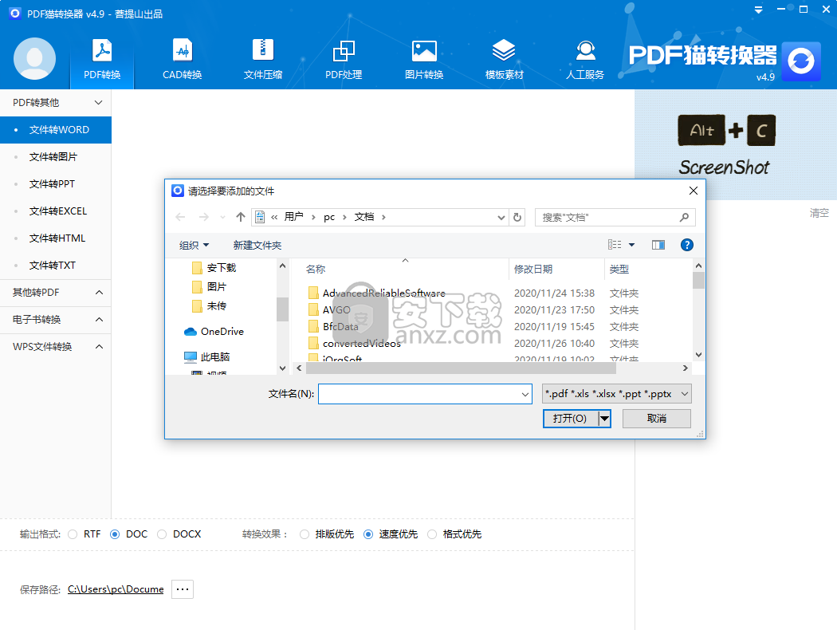Select the BfcData folder
The image size is (837, 630).
point(340,327)
